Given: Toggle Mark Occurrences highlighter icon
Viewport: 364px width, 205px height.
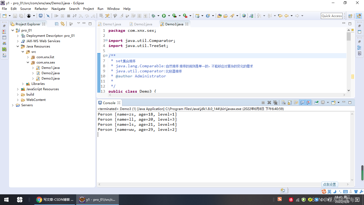Looking at the screenshot, I should point(121,16).
